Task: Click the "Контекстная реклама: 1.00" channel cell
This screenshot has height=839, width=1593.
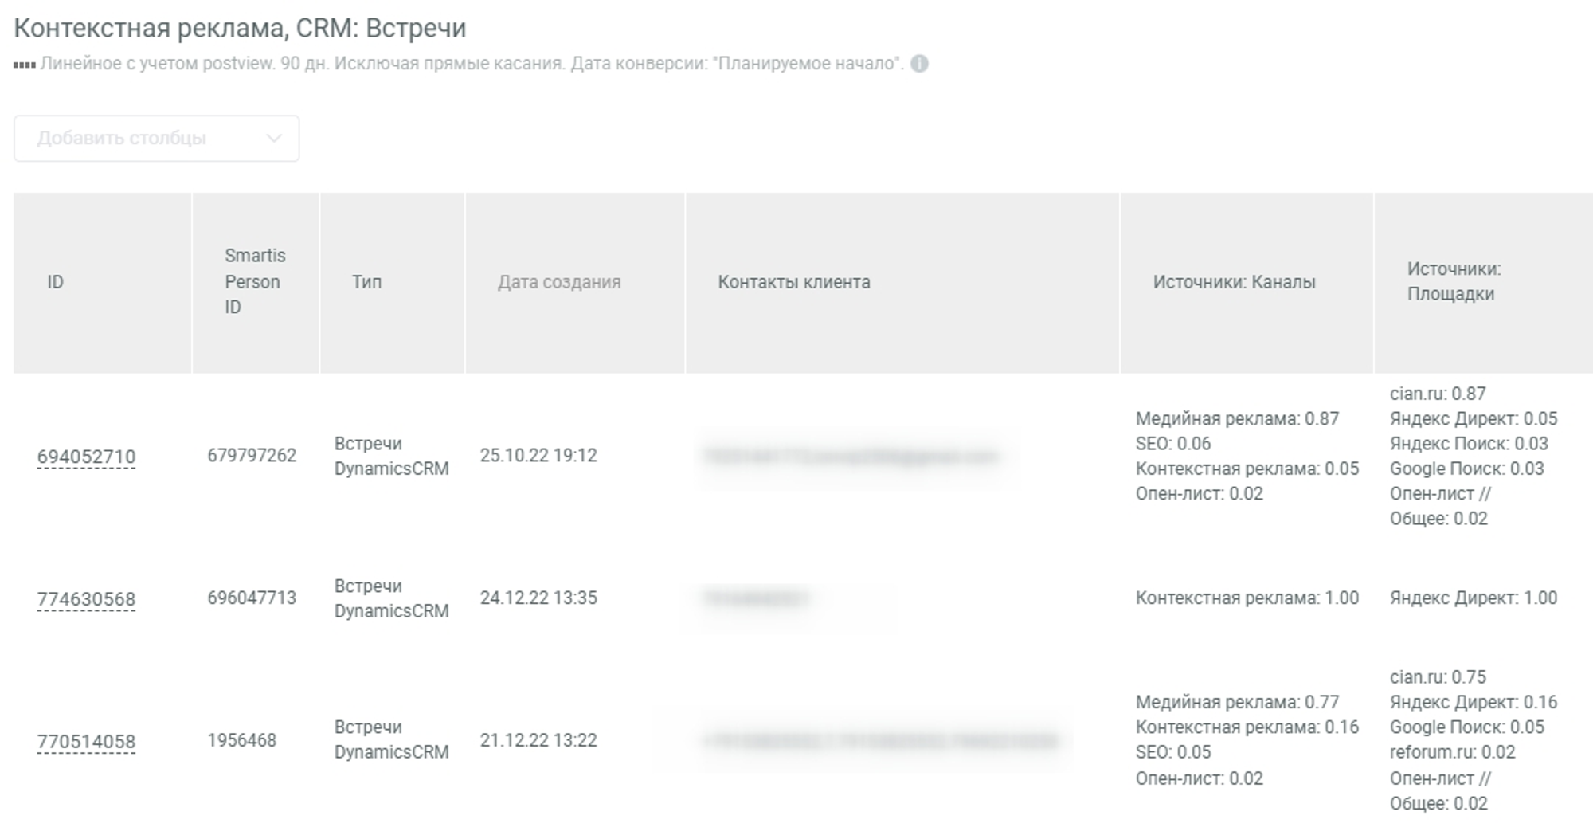Action: [x=1247, y=598]
